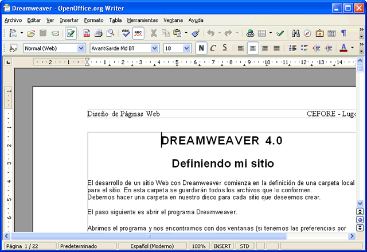Screen dimensions: 367x252
Task: Align text left
Action: (x=241, y=48)
